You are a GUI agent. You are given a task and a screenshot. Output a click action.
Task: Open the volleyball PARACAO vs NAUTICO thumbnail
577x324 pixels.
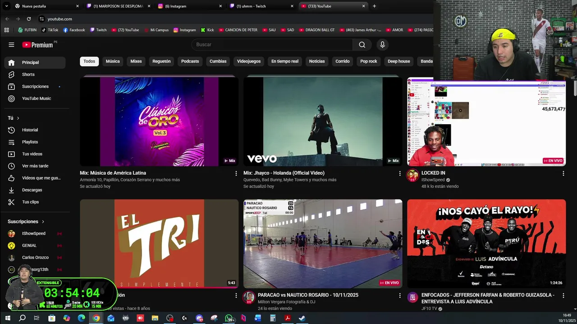[x=323, y=243]
